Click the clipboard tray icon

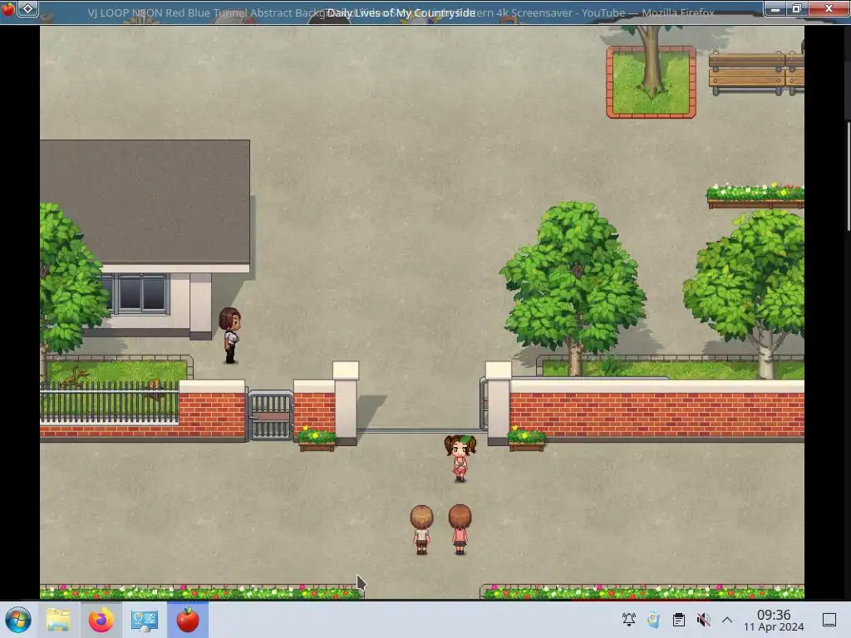pos(678,620)
